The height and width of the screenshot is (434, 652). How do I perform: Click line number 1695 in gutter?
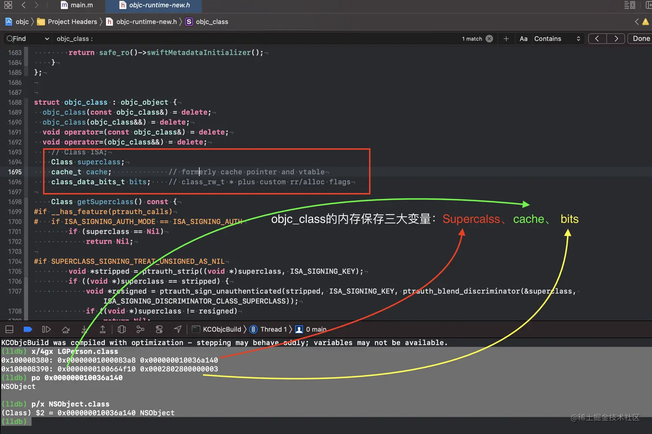(x=15, y=172)
